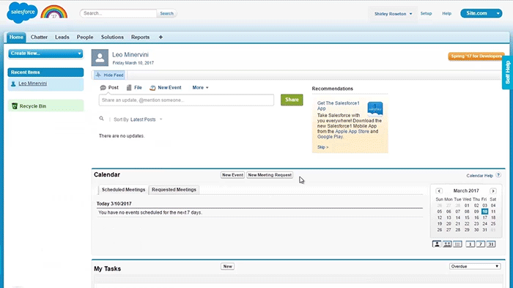Go to previous month in calendar

click(439, 191)
